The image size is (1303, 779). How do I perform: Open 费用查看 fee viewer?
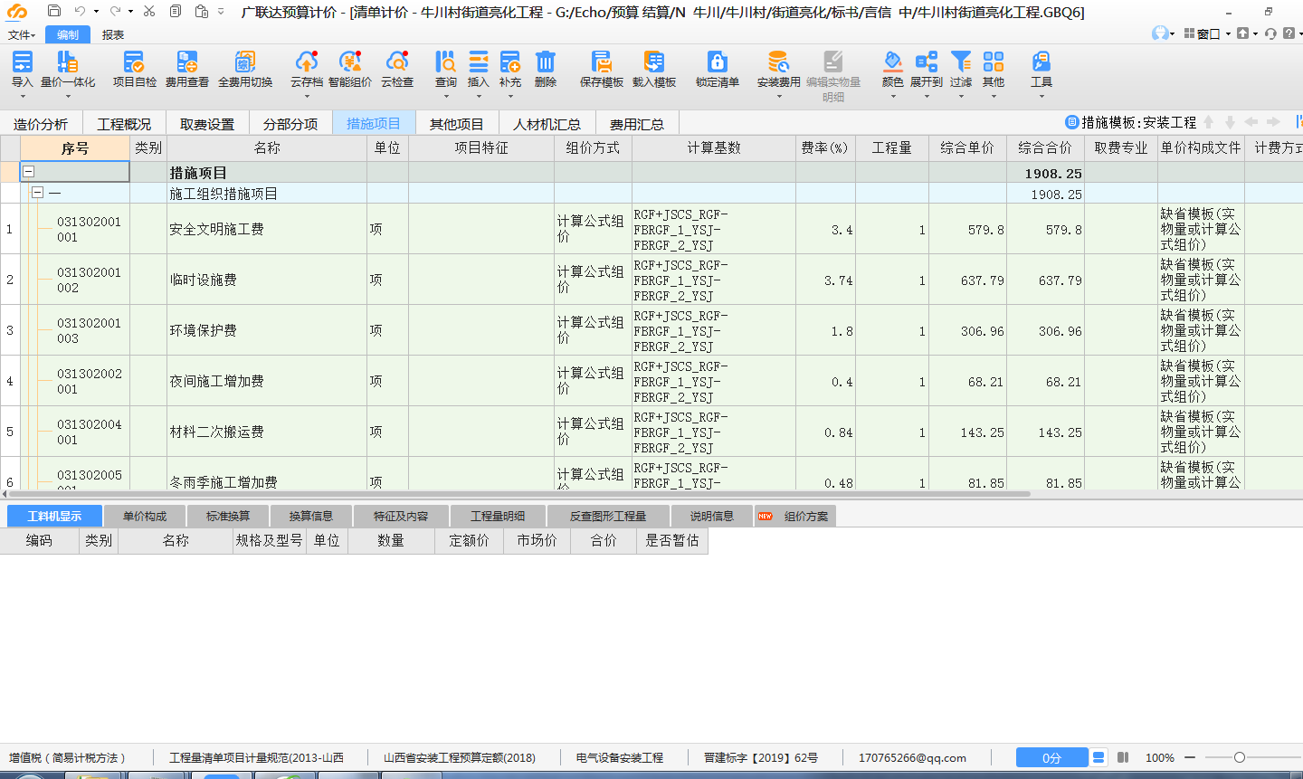[x=187, y=62]
